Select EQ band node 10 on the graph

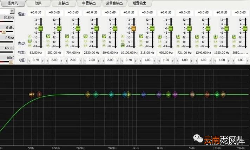[144, 95]
